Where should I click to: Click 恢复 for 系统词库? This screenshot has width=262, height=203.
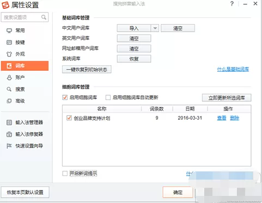click(x=134, y=59)
